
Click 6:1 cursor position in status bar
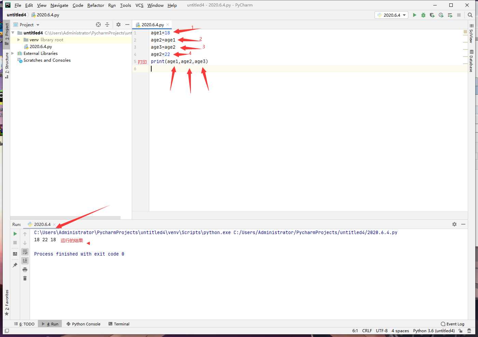tap(355, 331)
